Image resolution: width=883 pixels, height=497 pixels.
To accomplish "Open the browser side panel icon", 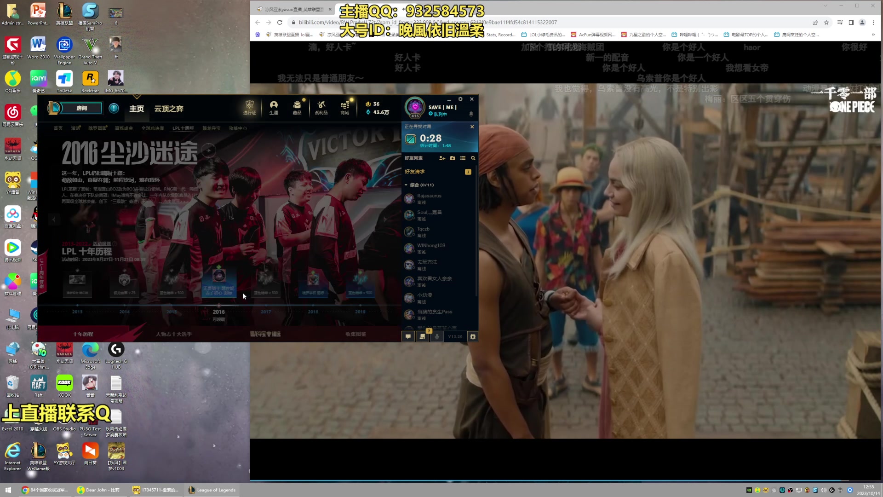I will (x=851, y=22).
